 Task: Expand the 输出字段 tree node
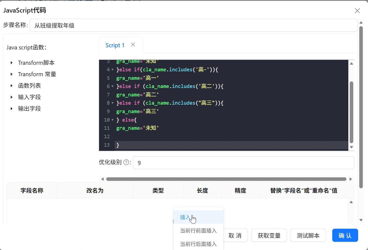tap(11, 109)
